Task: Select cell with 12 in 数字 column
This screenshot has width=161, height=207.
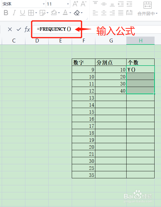Action: point(83,90)
